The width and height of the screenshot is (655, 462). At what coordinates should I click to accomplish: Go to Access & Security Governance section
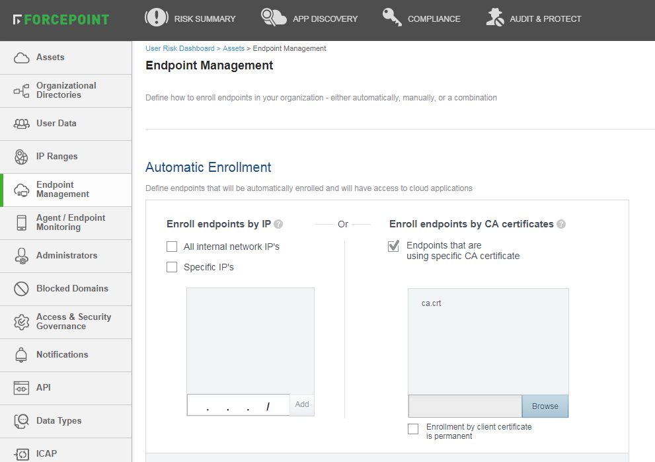pos(66,322)
